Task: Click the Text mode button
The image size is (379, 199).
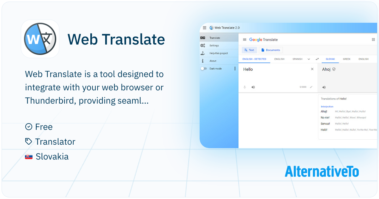Action: click(x=249, y=50)
